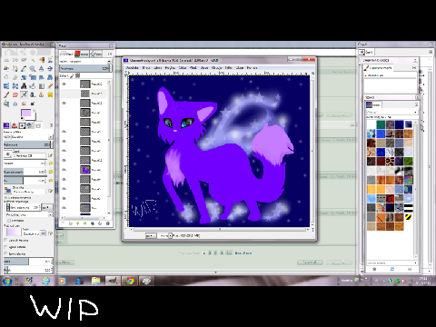Select the Paths tool

(x=15, y=68)
